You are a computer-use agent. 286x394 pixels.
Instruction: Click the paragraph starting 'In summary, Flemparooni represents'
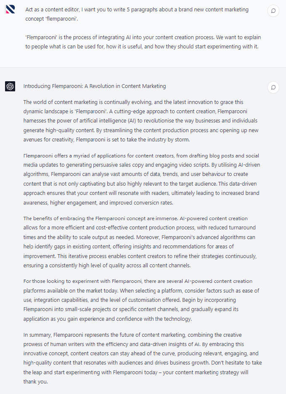[141, 358]
